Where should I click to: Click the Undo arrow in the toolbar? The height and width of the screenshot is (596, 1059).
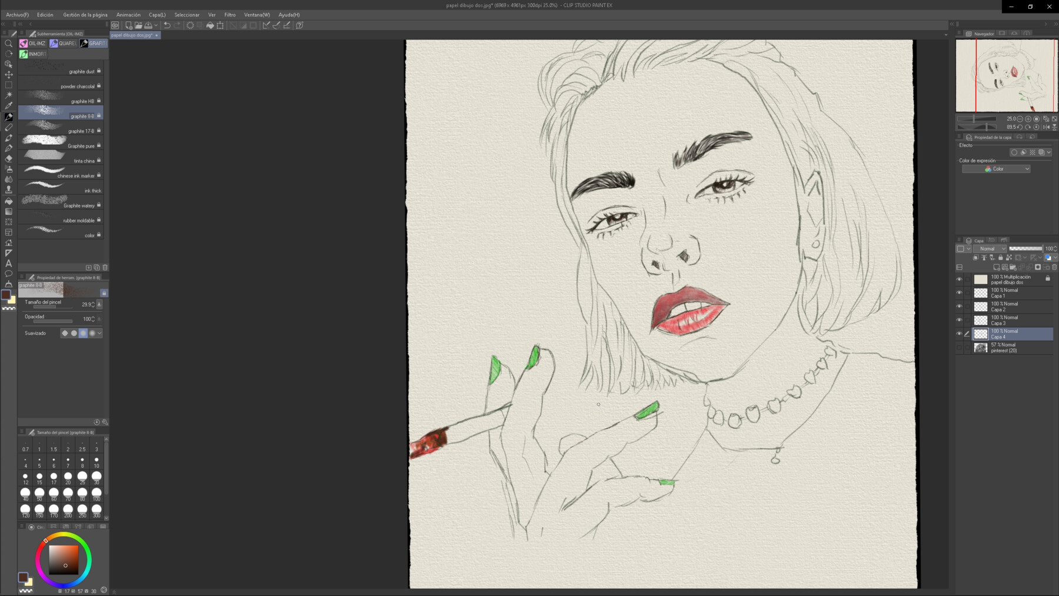click(168, 25)
